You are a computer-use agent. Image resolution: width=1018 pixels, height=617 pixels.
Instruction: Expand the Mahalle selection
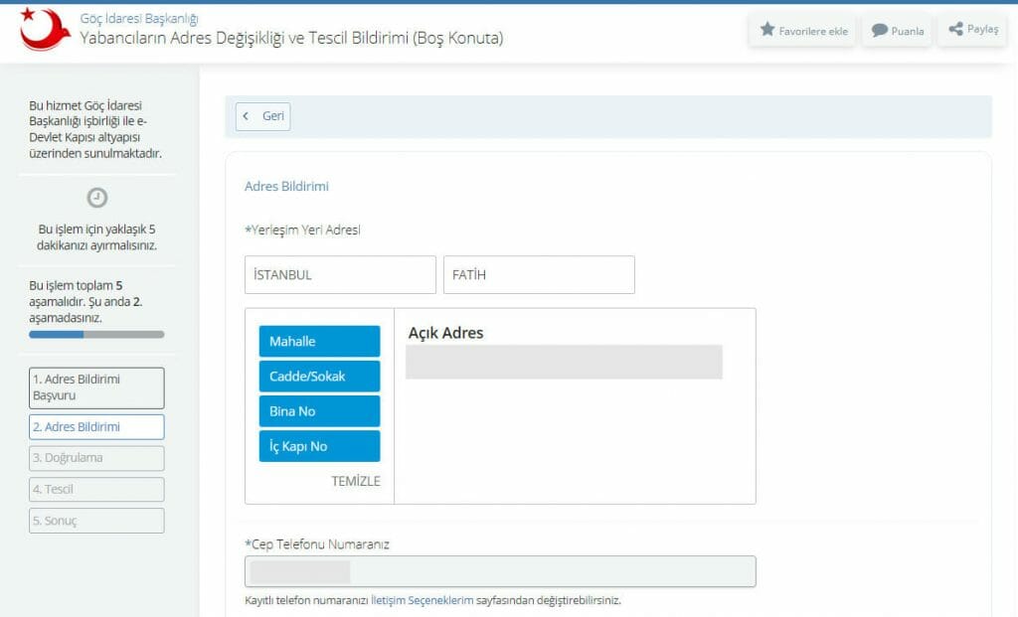319,342
